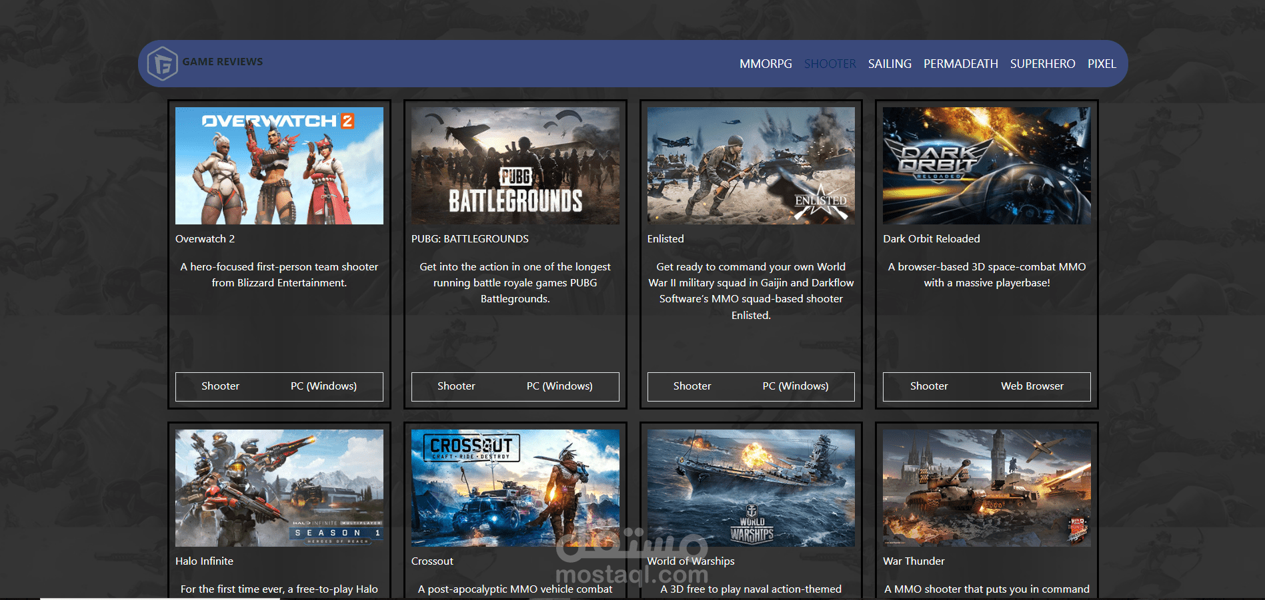Click the PUBG: BATTLEGROUNDS title
Viewport: 1265px width, 600px height.
point(470,239)
